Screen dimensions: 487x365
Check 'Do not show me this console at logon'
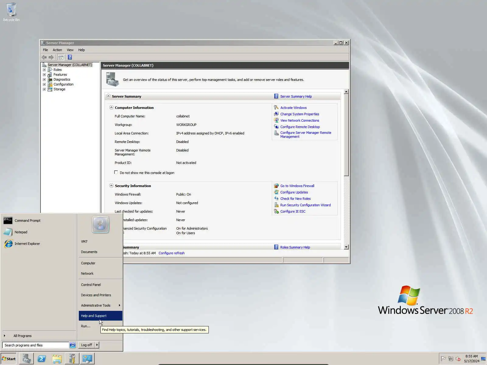(x=116, y=172)
